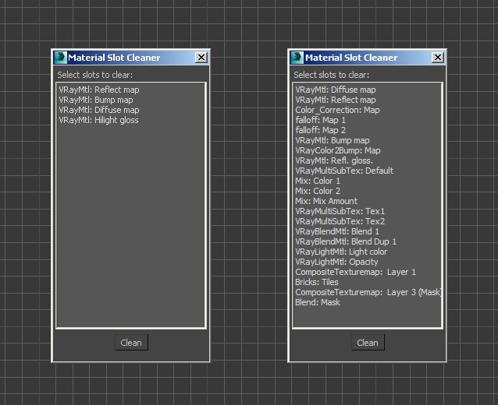Viewport: 498px width, 405px height.
Task: Select the VRayMtl: Hilight gloss slot
Action: (x=98, y=120)
